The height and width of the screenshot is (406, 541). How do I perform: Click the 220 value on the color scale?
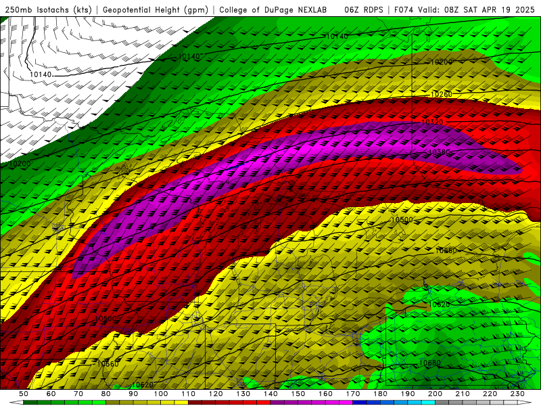pyautogui.click(x=490, y=394)
